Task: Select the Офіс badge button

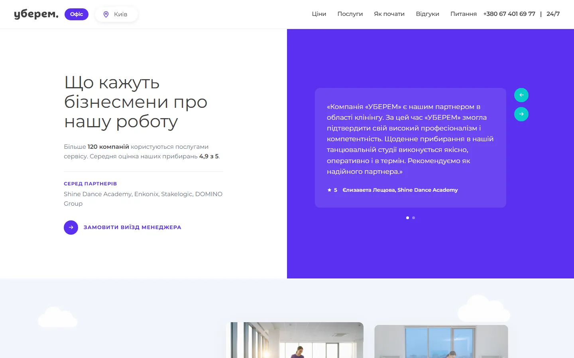Action: pyautogui.click(x=77, y=14)
